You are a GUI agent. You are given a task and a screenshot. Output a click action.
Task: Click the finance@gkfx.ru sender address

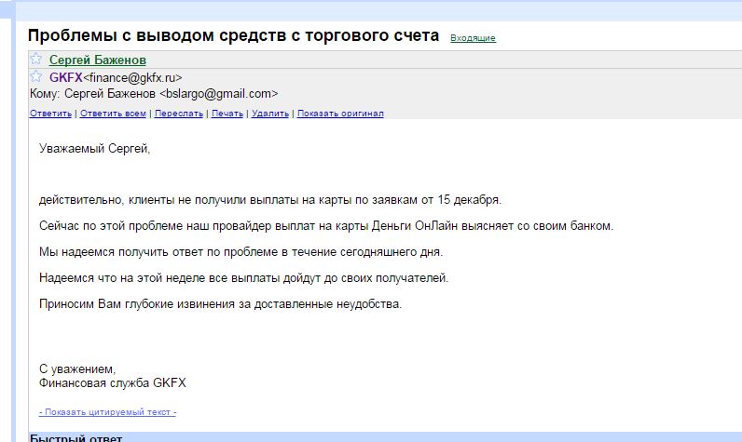pos(132,78)
